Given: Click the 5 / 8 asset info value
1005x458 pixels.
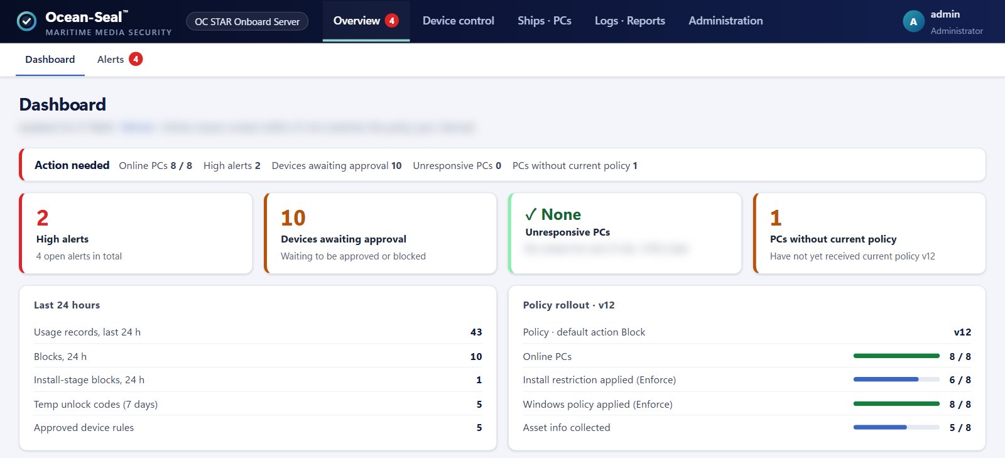Looking at the screenshot, I should (960, 428).
